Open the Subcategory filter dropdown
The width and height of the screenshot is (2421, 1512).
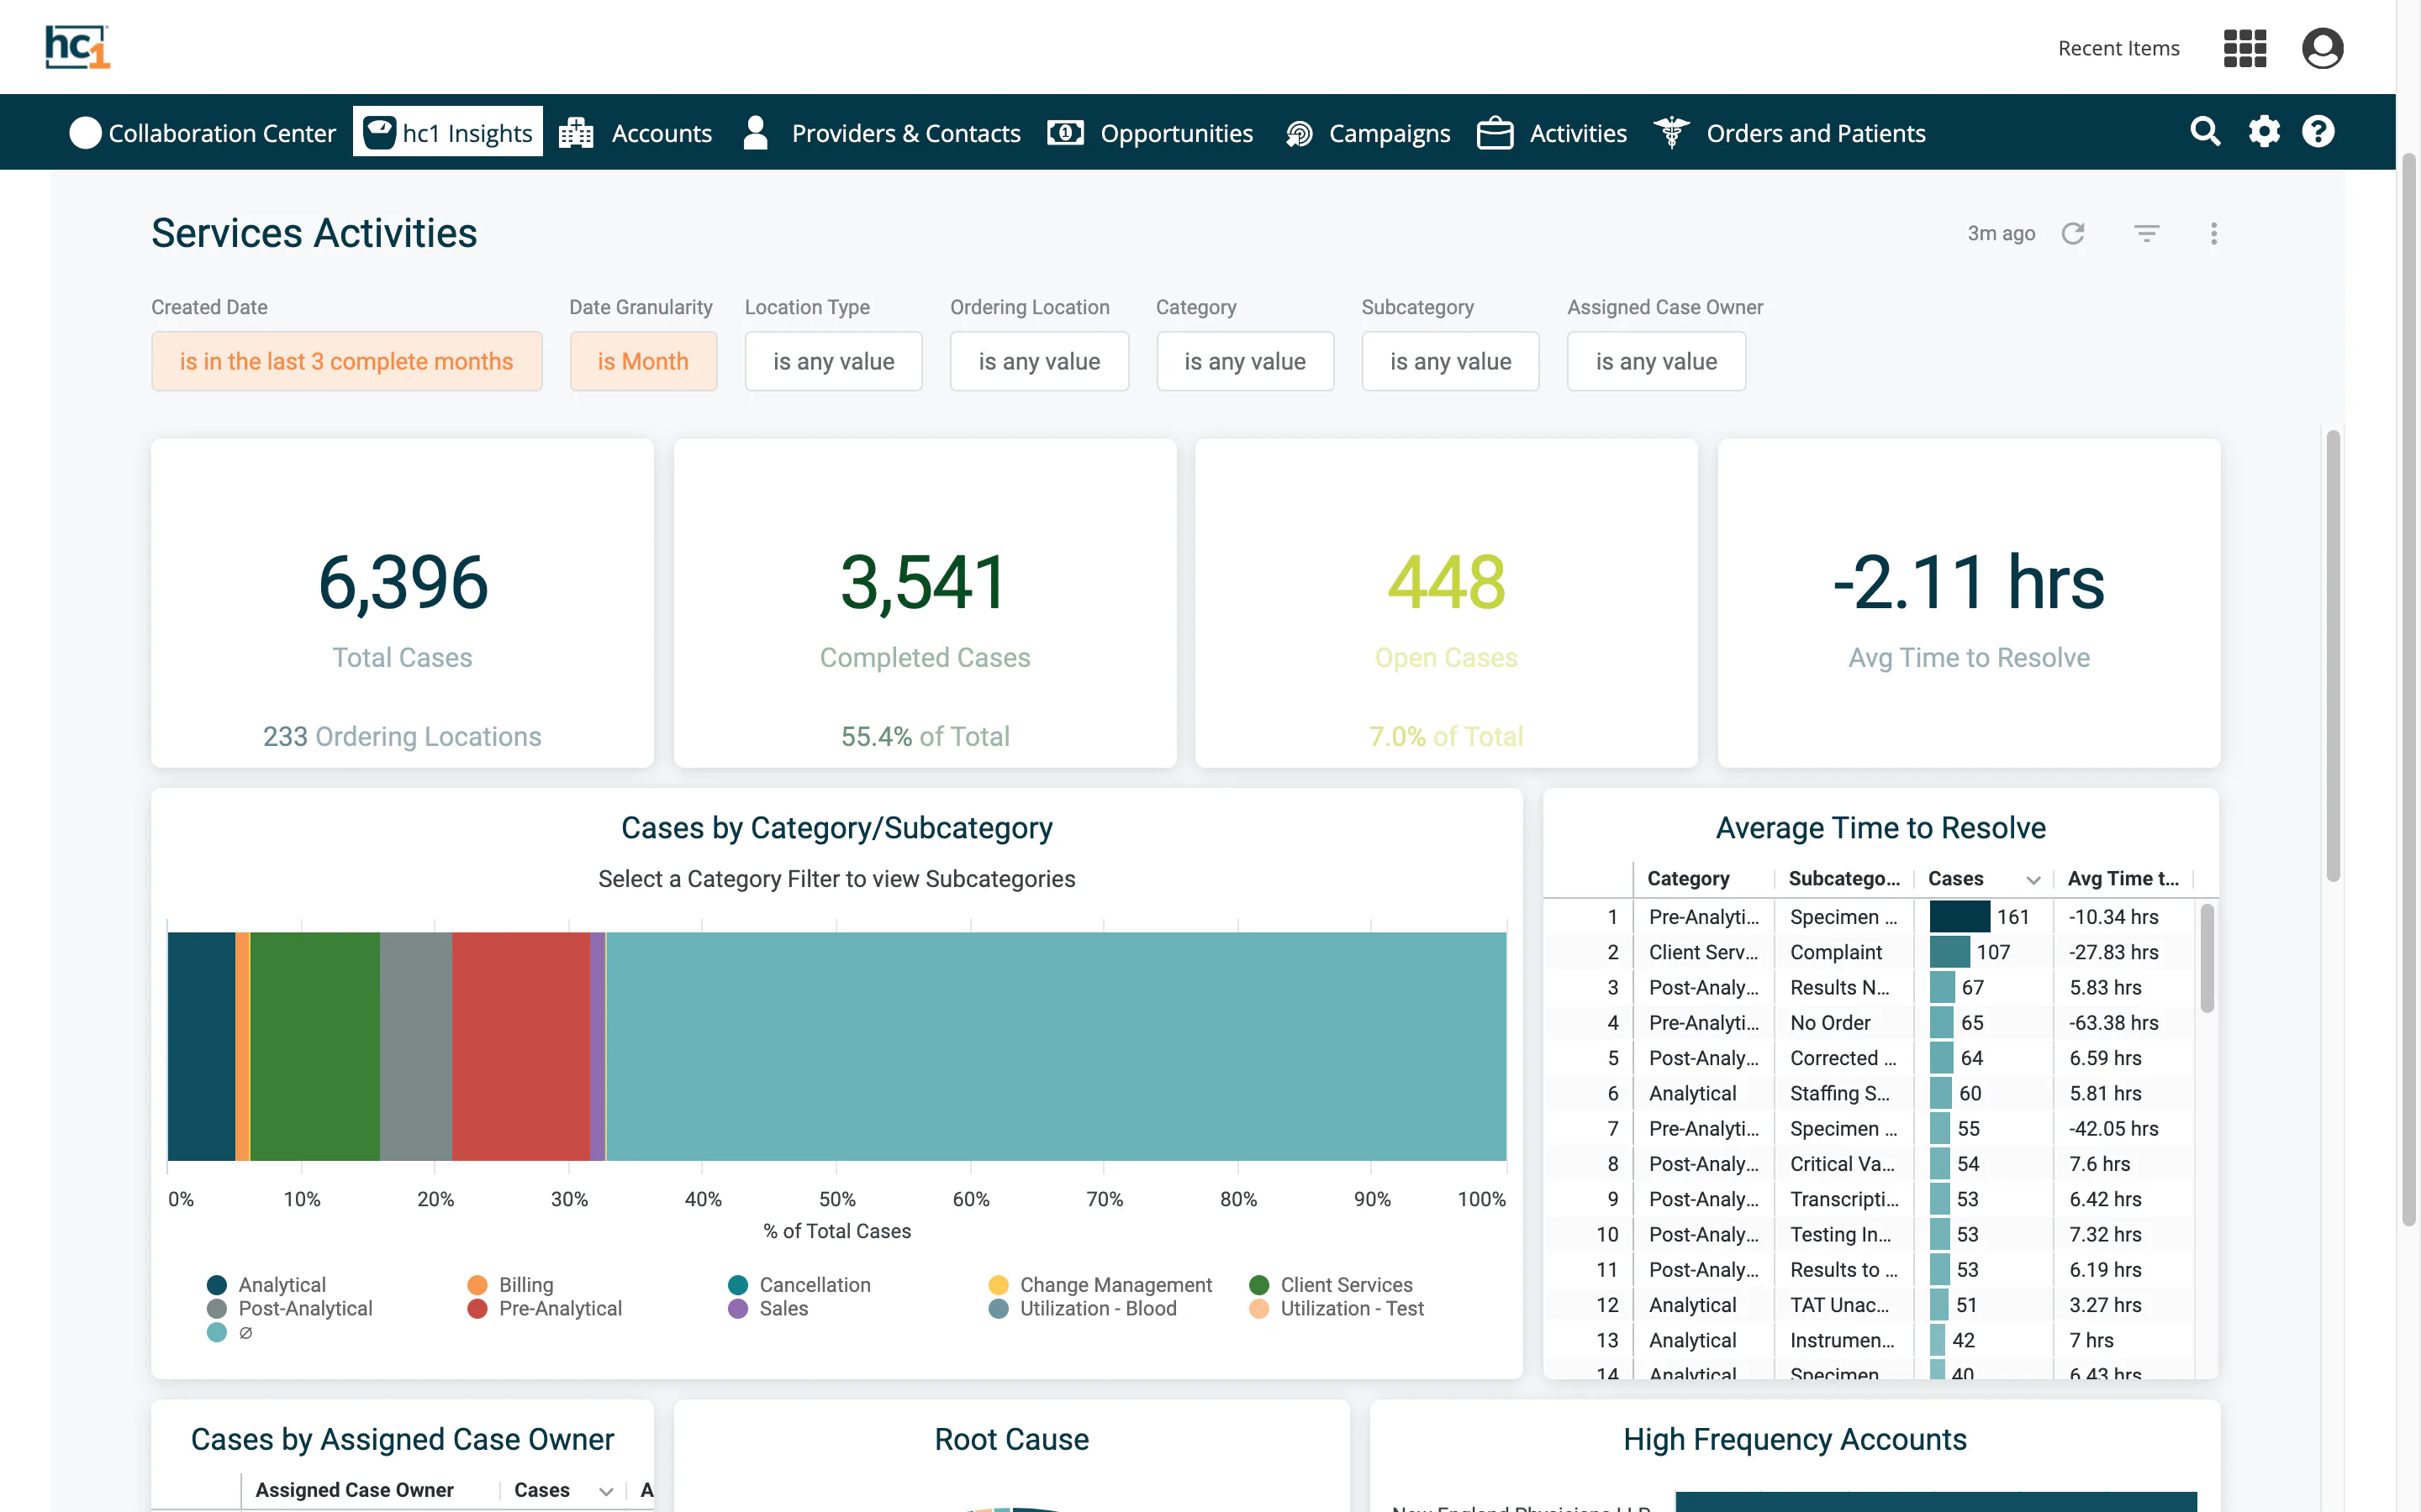click(x=1451, y=361)
